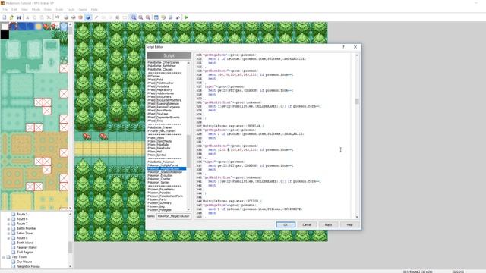This screenshot has width=486, height=273.
Task: Choose the Select rectangle tool
Action: tap(125, 17)
